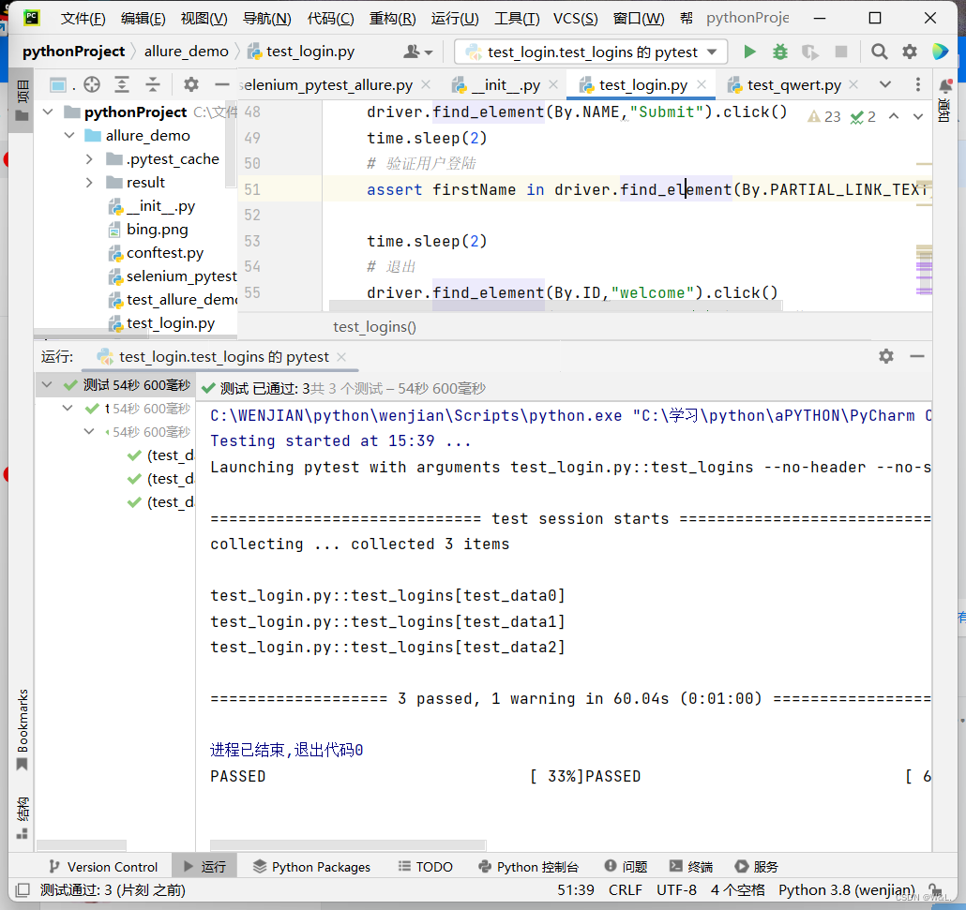
Task: Close the test_login.py editor tab
Action: 702,85
